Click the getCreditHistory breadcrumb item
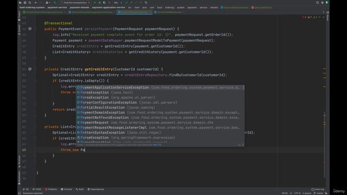 coord(261,8)
